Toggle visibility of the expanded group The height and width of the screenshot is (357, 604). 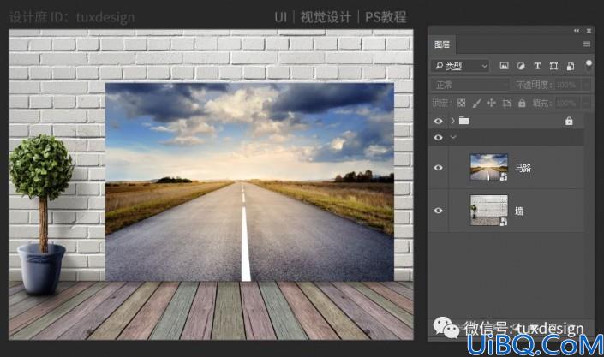[438, 138]
